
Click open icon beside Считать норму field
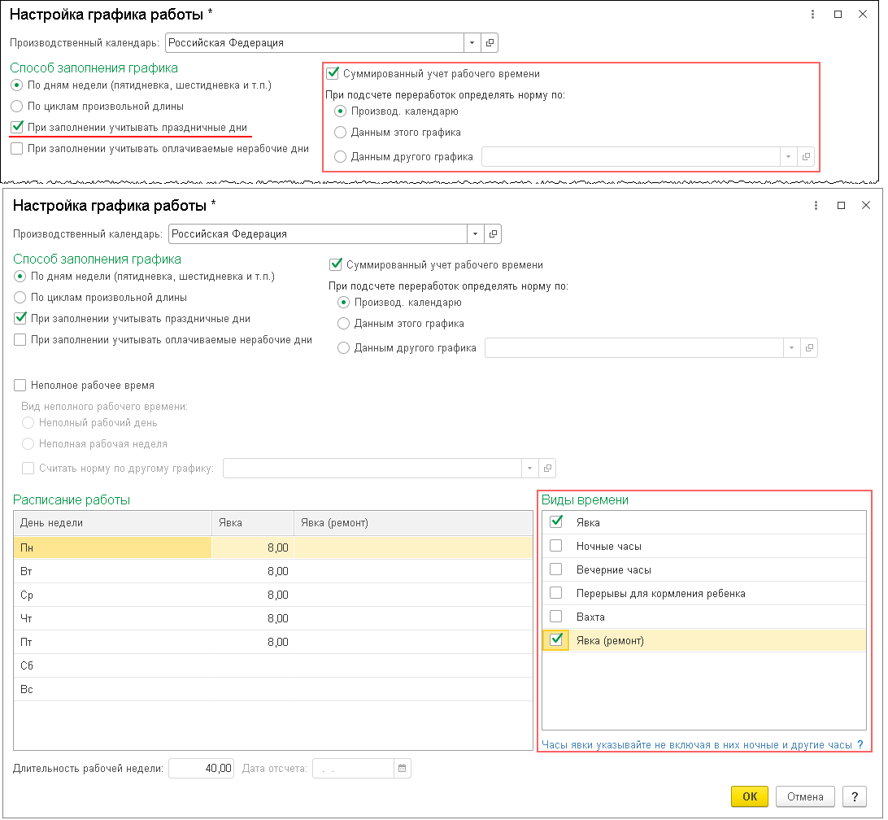tap(547, 469)
